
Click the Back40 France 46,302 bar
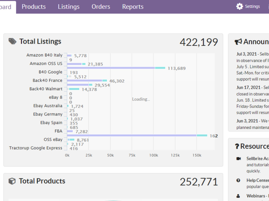(x=87, y=81)
